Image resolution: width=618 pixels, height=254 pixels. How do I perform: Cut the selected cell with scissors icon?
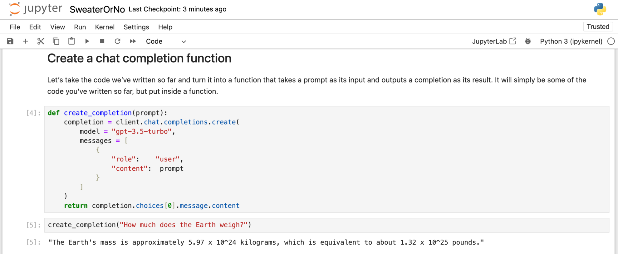(x=41, y=41)
